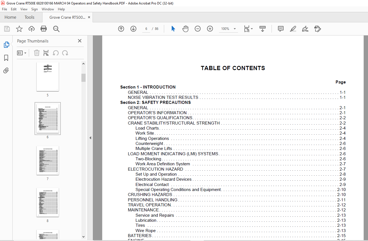Open the Attachments paperclip panel

(x=6, y=70)
